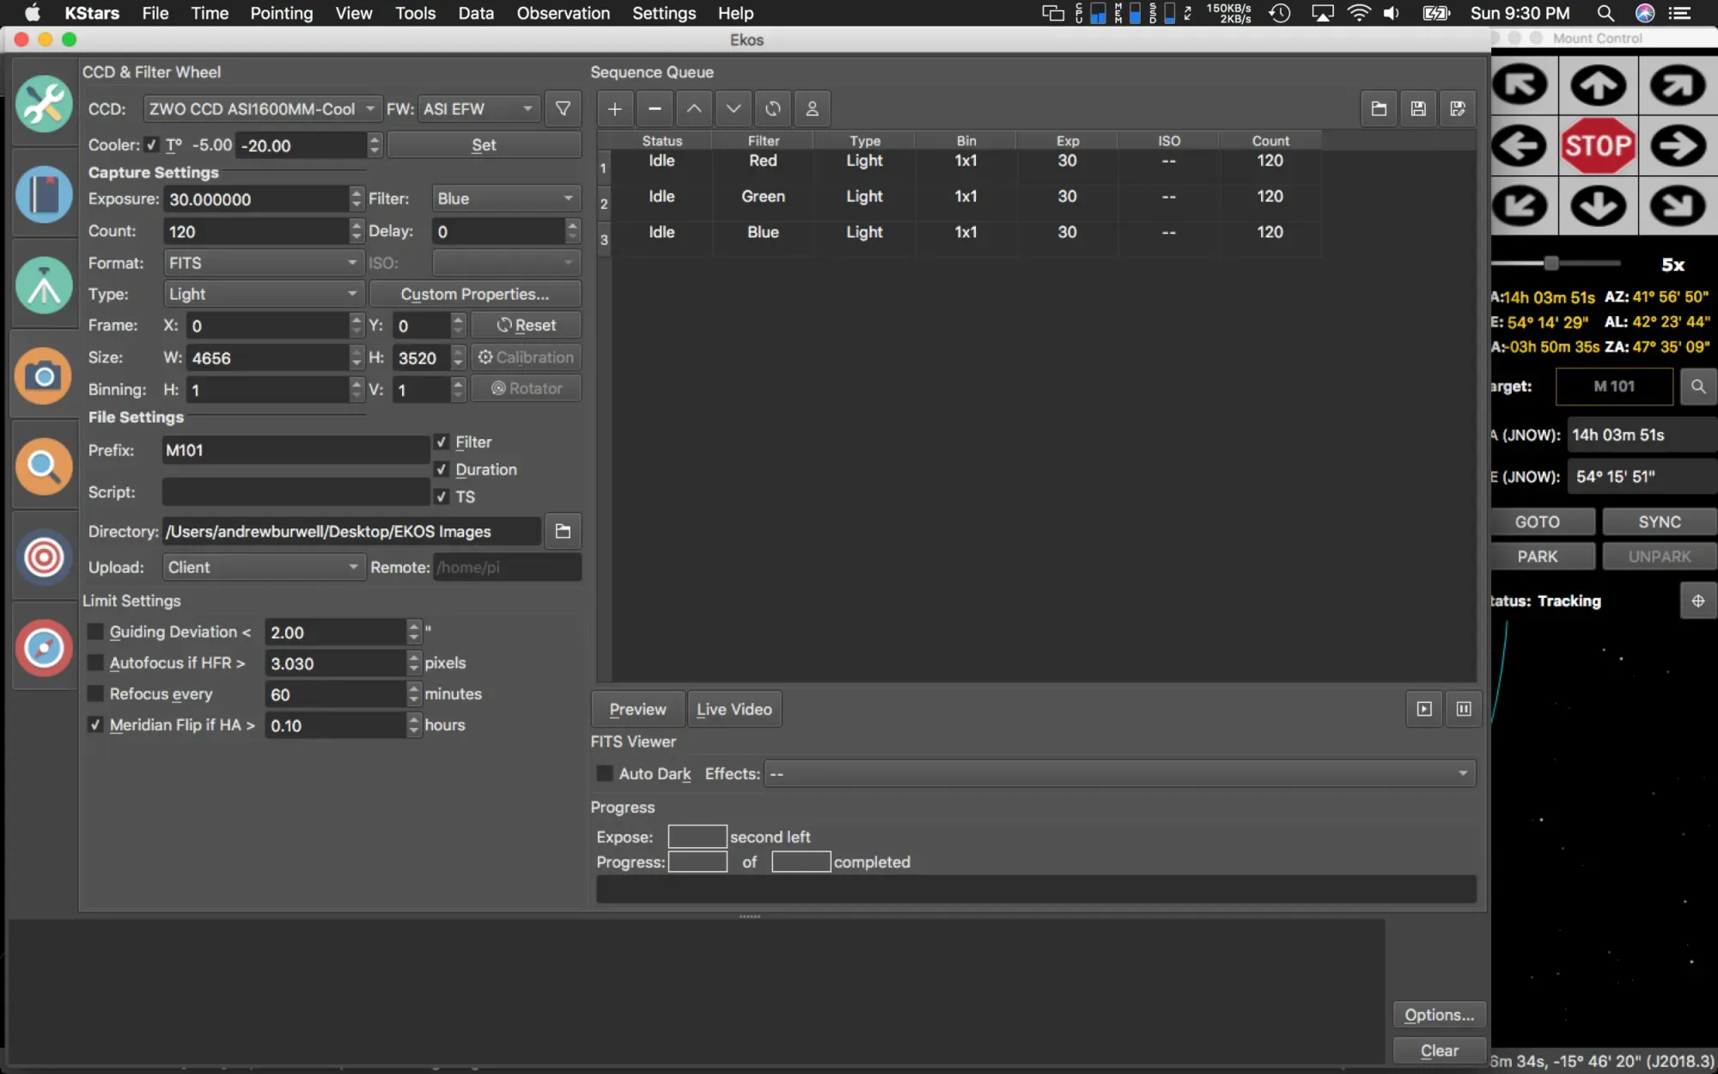Click the GOTO mount button
The width and height of the screenshot is (1718, 1074).
[x=1537, y=522]
